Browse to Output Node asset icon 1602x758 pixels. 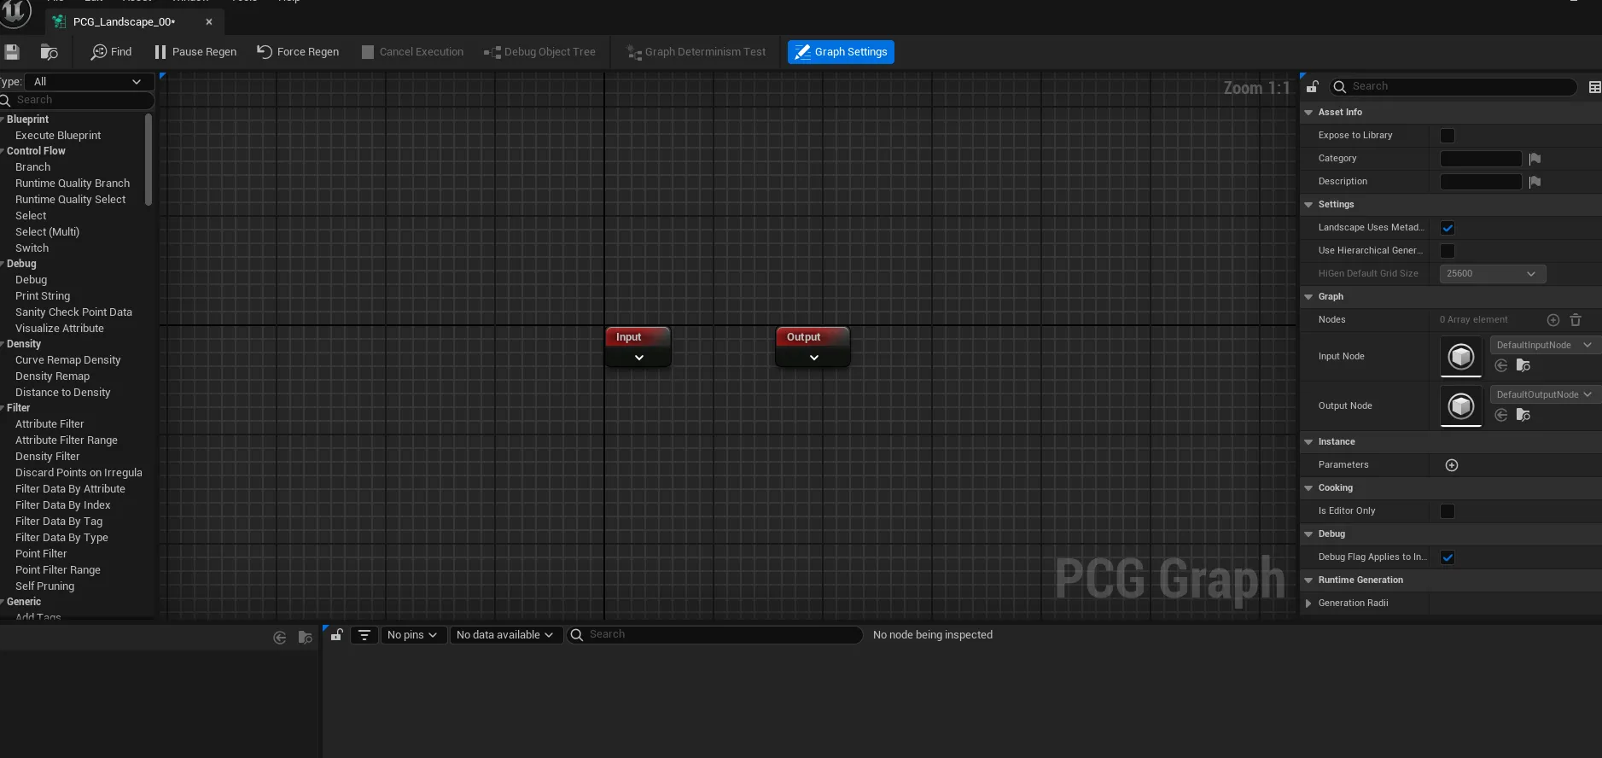tap(1523, 415)
